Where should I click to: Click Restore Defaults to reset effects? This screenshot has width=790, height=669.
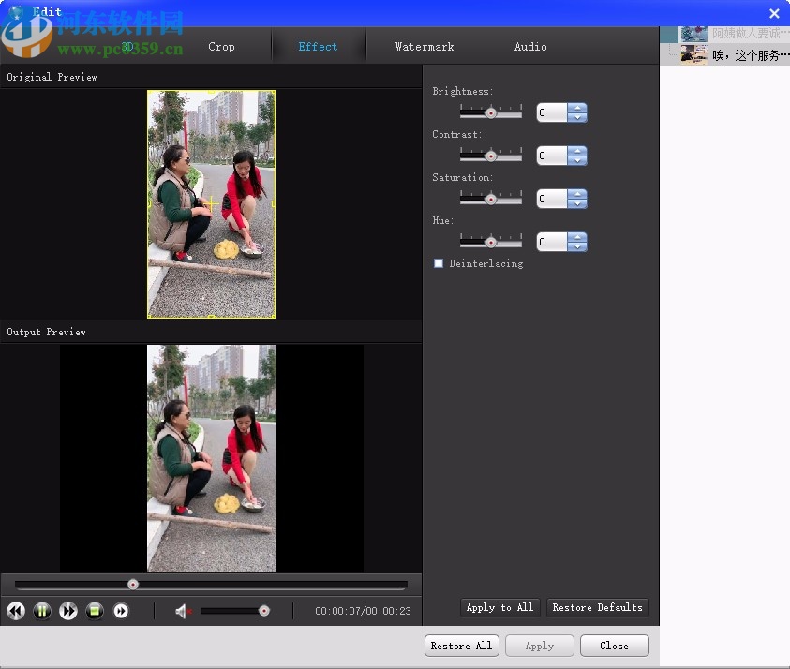(597, 607)
